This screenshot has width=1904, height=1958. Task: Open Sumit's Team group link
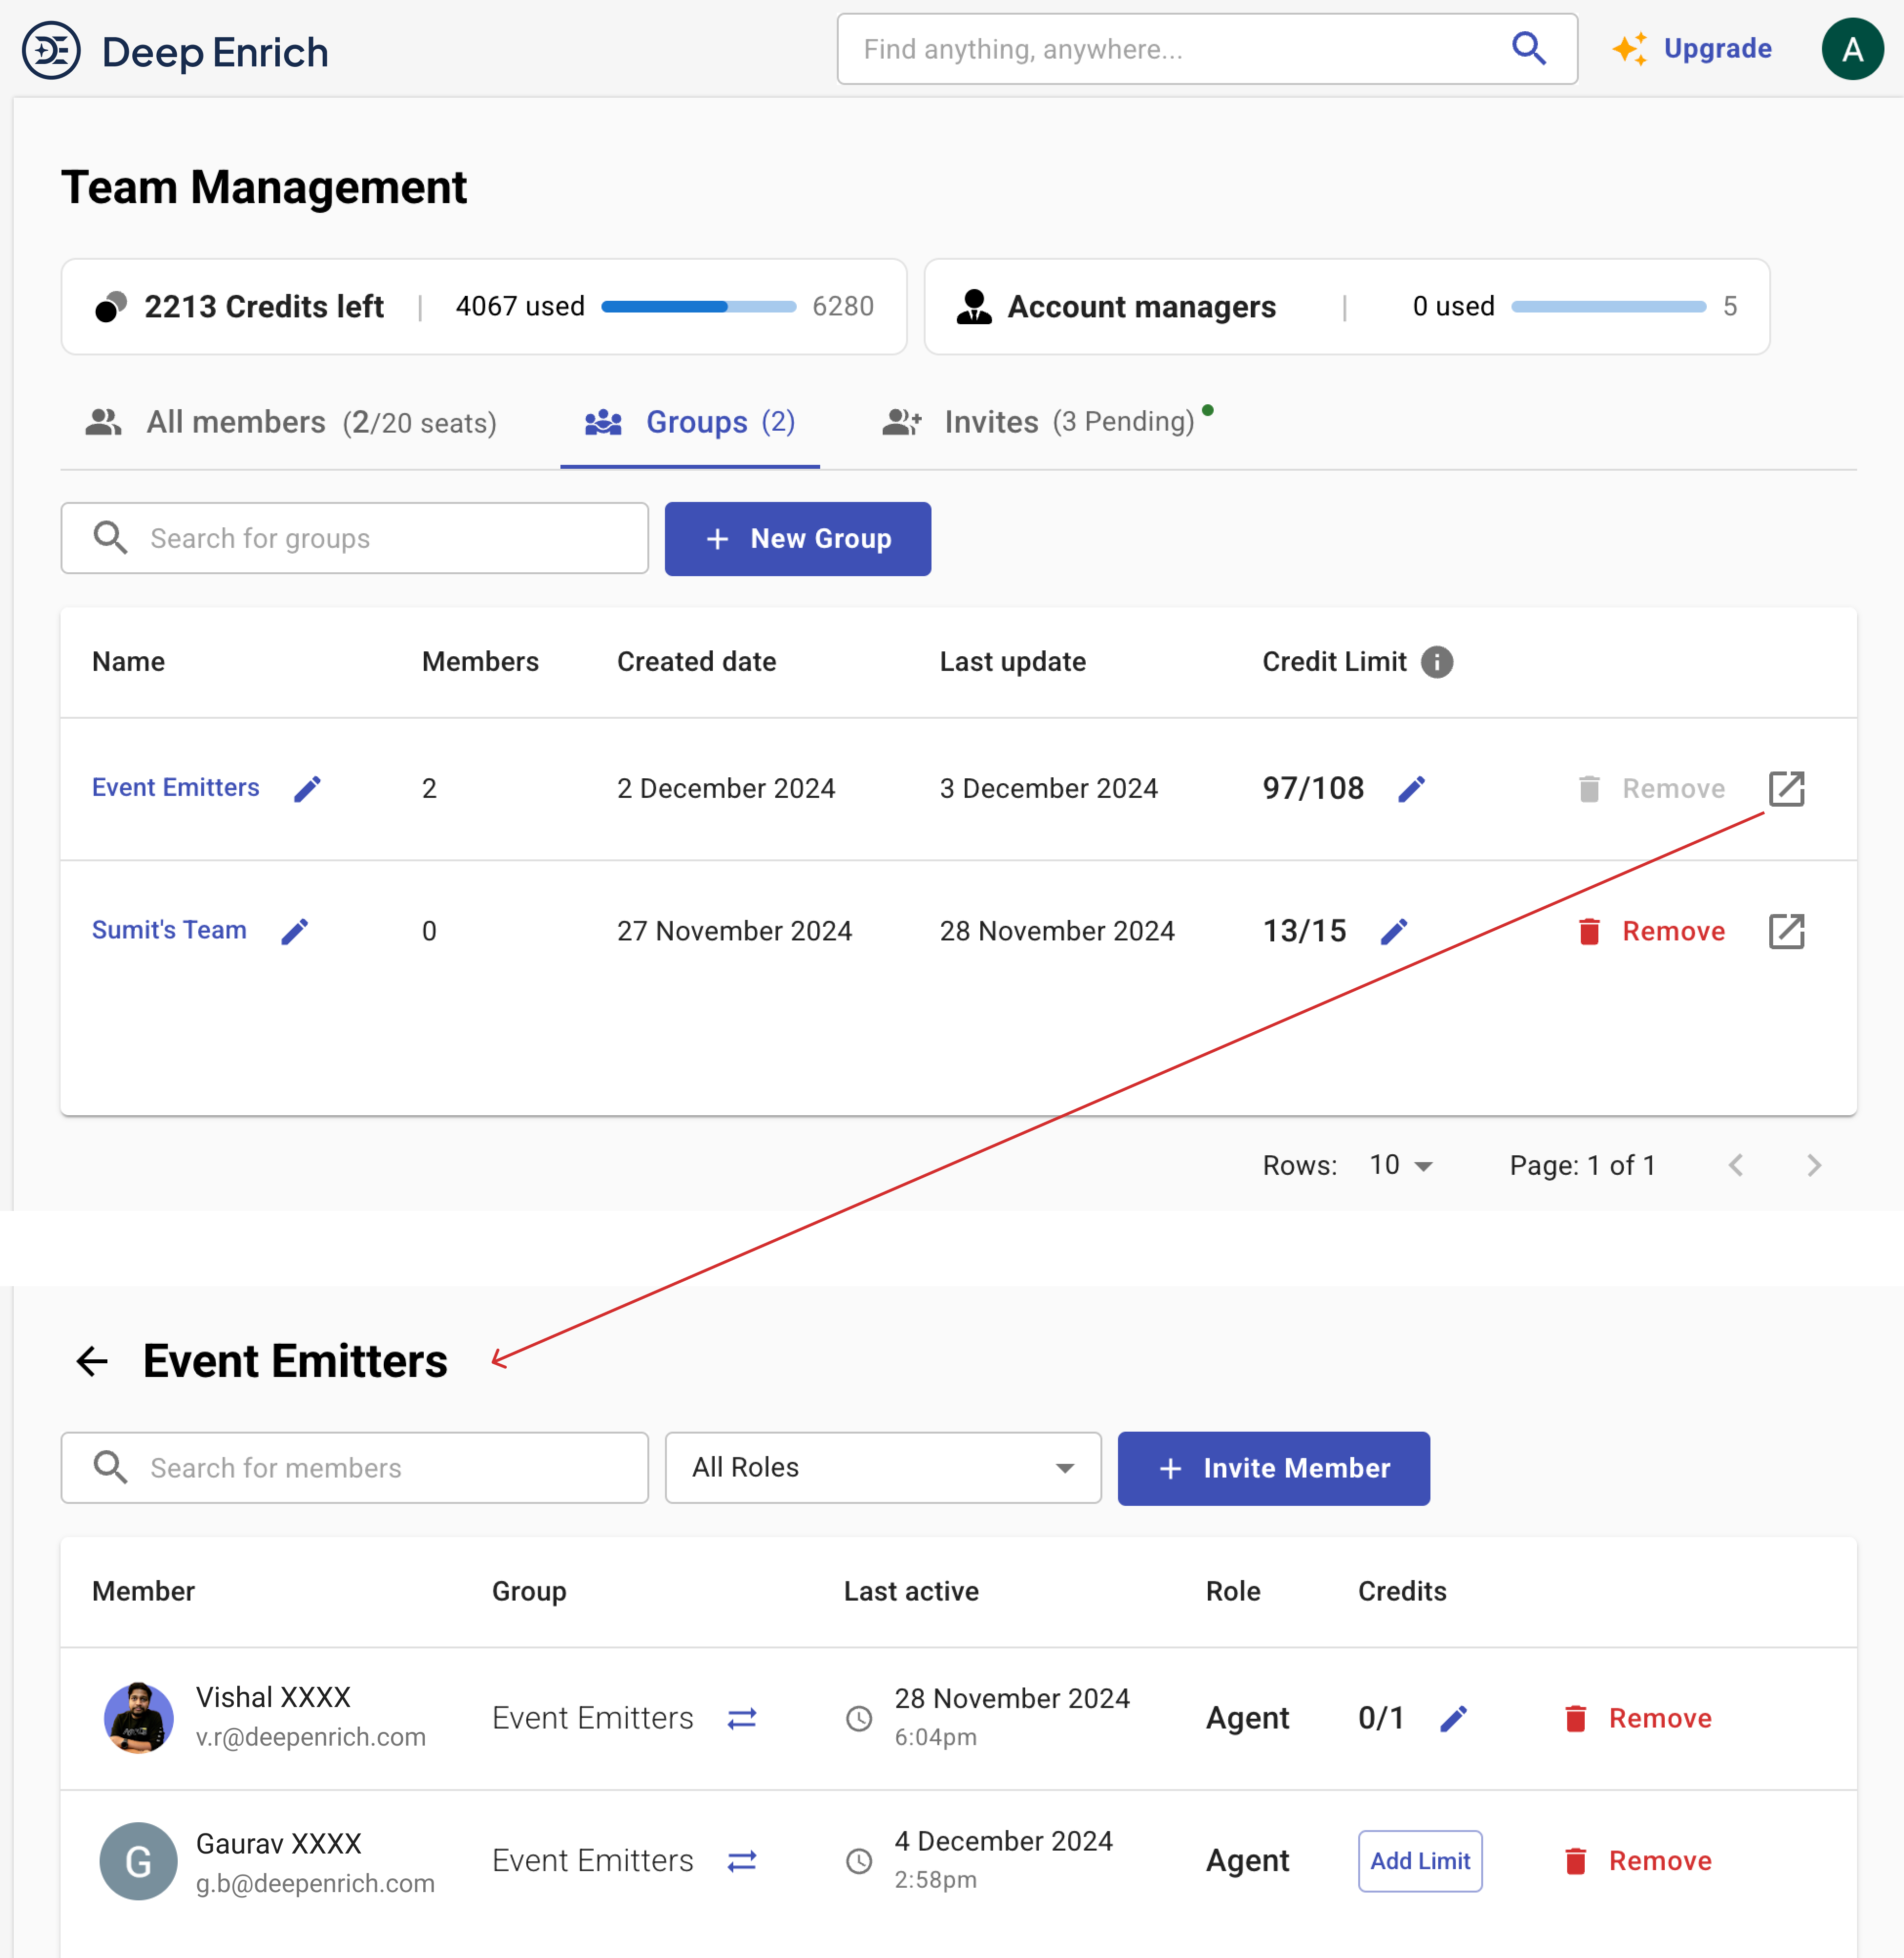[x=169, y=930]
